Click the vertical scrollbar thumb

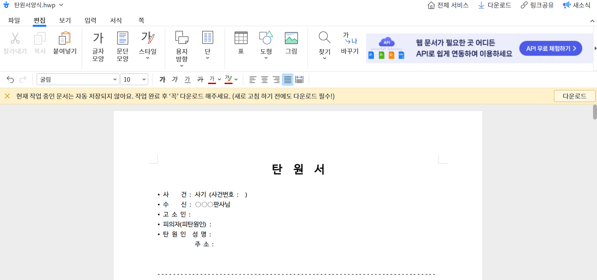(595, 112)
